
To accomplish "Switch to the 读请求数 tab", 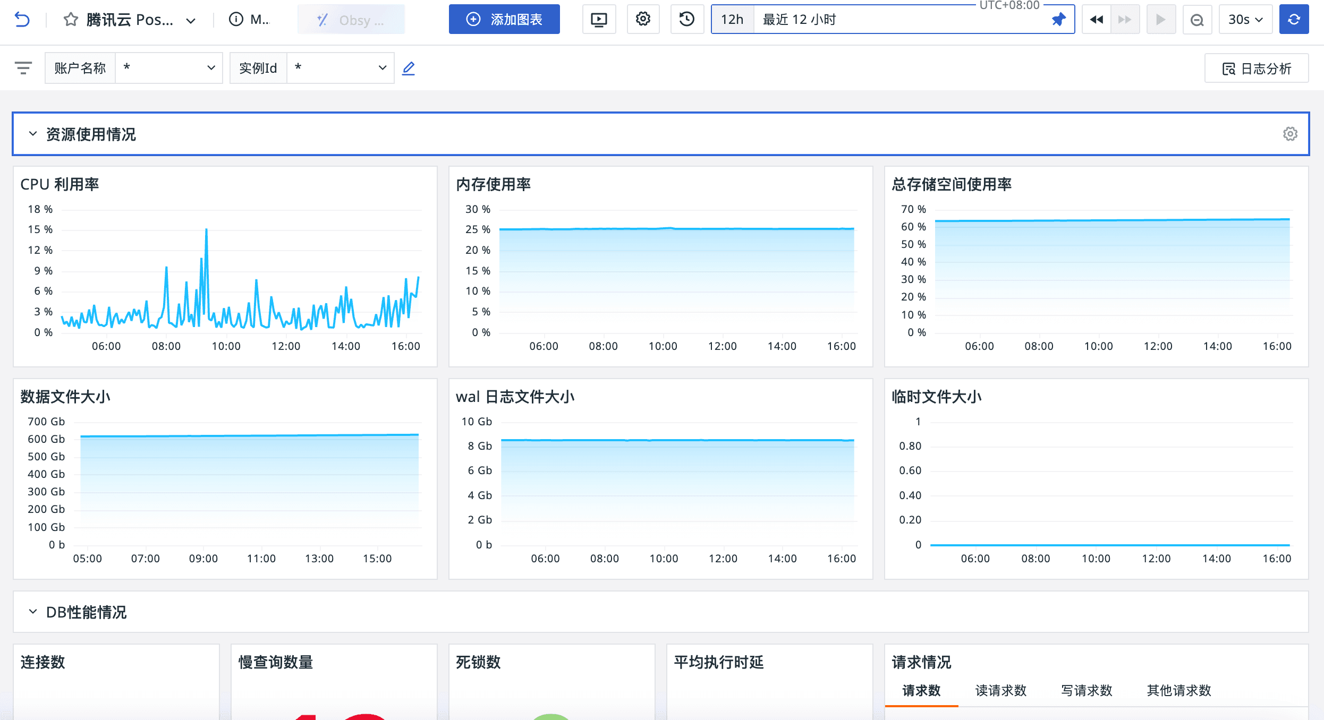I will pyautogui.click(x=1000, y=690).
